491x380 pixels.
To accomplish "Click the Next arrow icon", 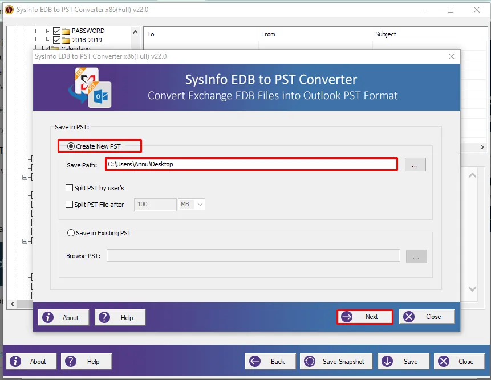I will (x=347, y=317).
